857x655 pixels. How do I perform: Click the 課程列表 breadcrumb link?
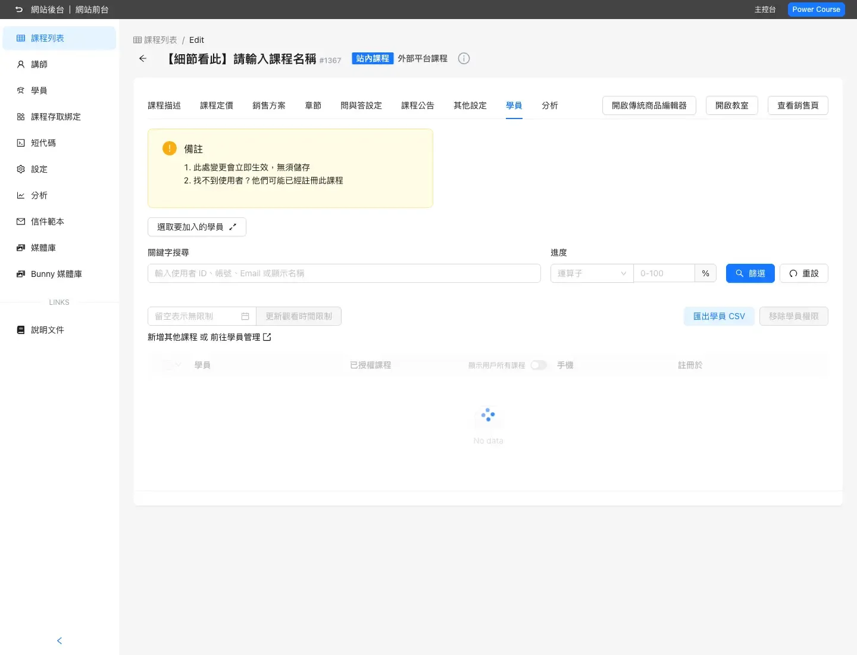tap(161, 40)
